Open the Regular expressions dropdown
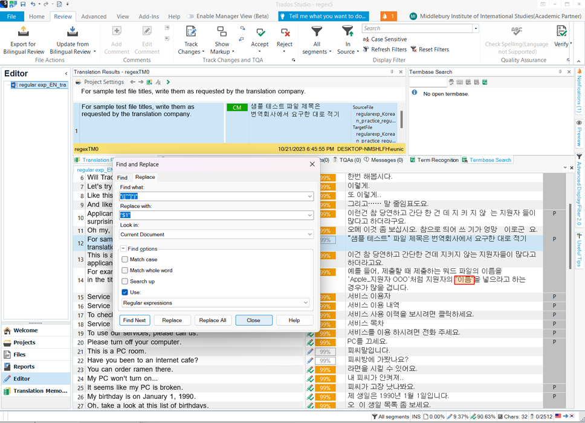This screenshot has height=423, width=585. tap(306, 303)
